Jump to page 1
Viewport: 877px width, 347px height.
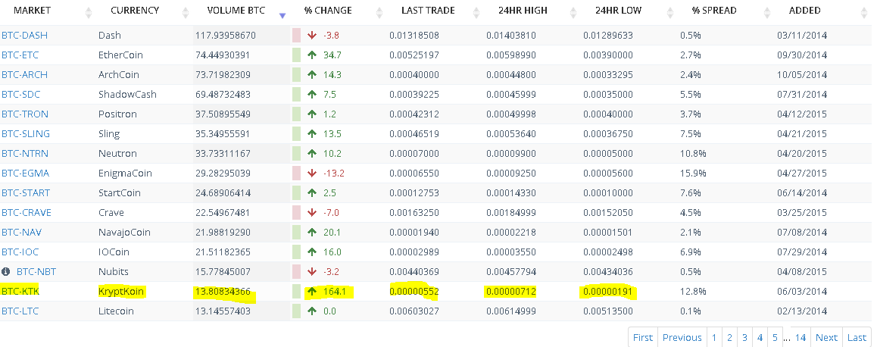pos(714,337)
